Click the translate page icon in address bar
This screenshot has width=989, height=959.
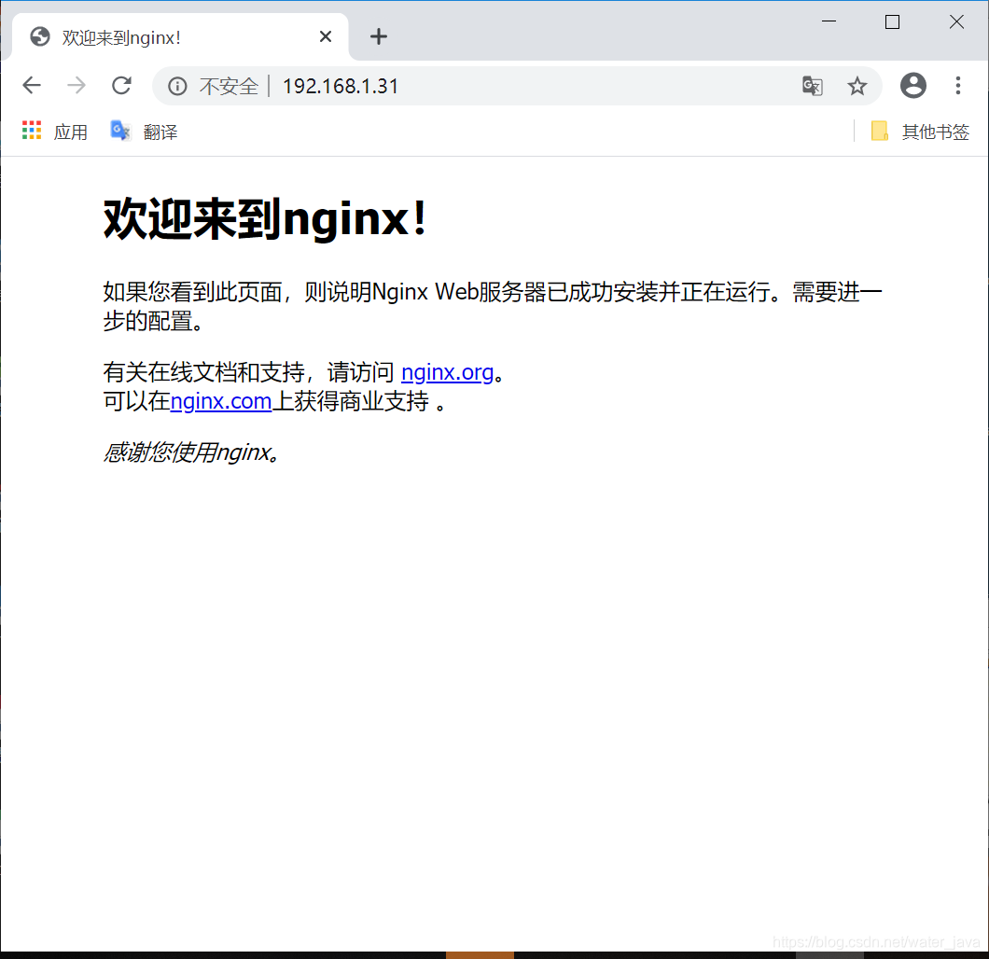click(812, 86)
